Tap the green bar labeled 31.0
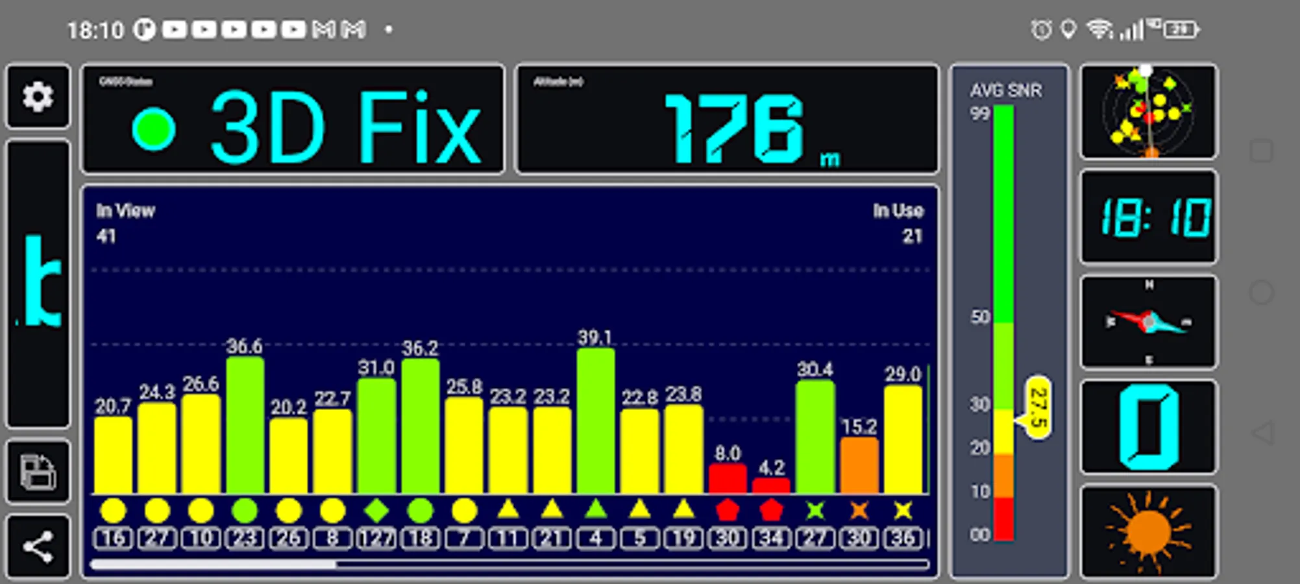1300x584 pixels. click(x=376, y=436)
